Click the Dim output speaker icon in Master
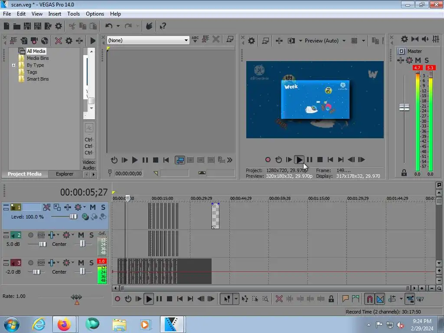The image size is (444, 333). click(425, 39)
